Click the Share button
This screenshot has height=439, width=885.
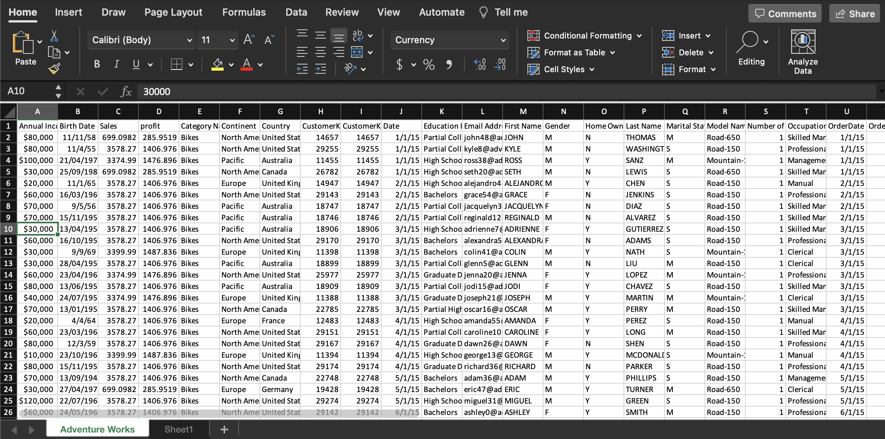tap(855, 14)
